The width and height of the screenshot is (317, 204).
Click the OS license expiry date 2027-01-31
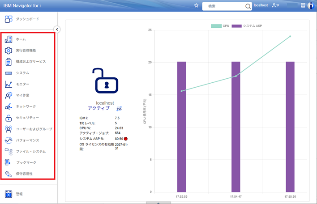click(121, 146)
